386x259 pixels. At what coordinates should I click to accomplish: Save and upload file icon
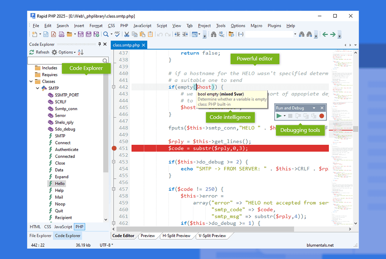[x=96, y=34]
